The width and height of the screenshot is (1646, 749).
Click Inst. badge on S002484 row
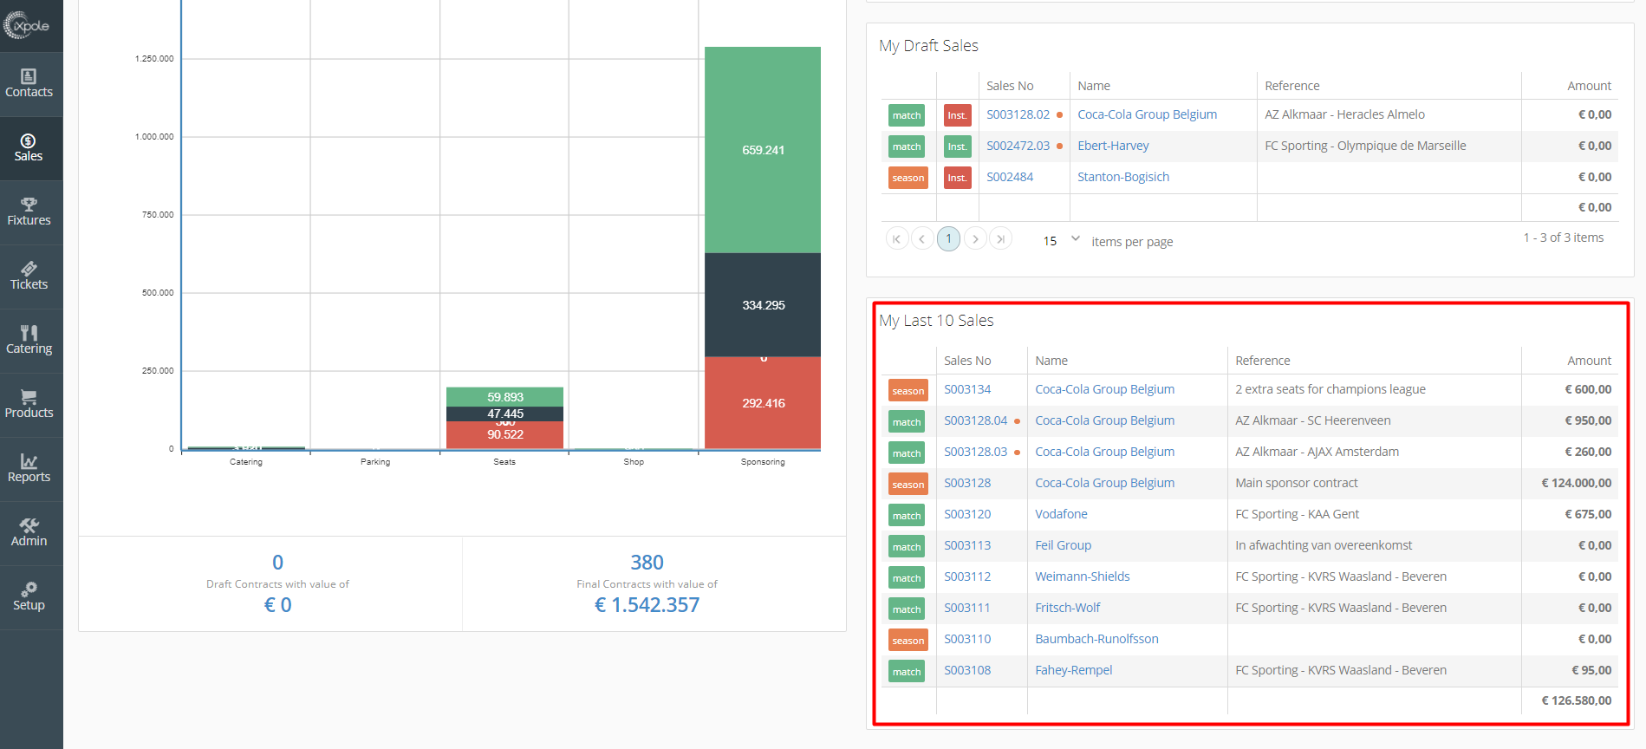coord(957,178)
